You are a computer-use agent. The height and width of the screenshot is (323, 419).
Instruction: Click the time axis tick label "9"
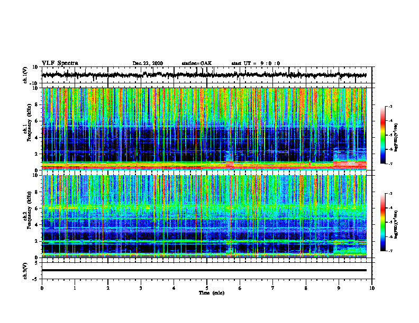pos(339,288)
